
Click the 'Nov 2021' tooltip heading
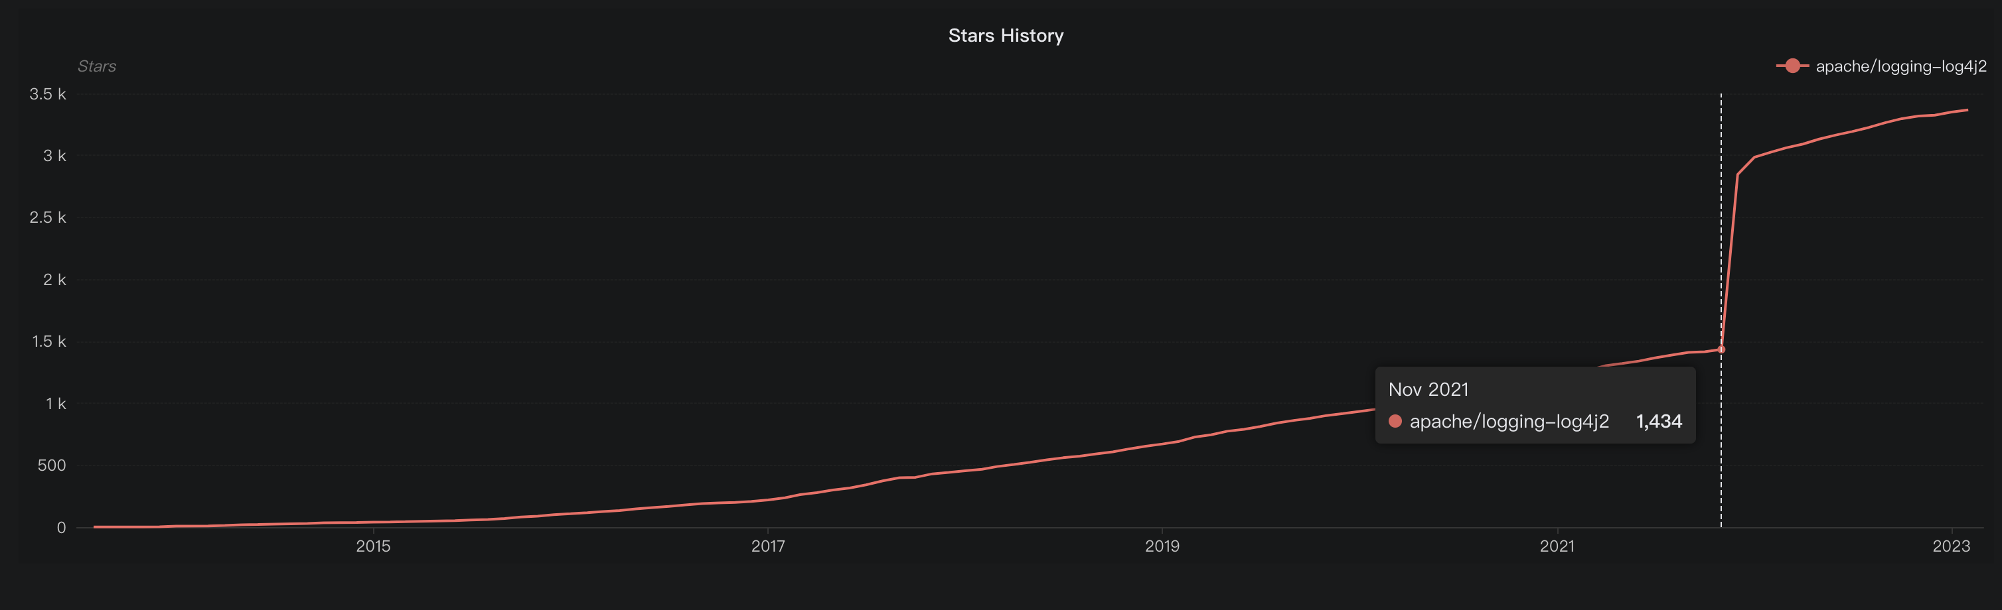(1428, 390)
